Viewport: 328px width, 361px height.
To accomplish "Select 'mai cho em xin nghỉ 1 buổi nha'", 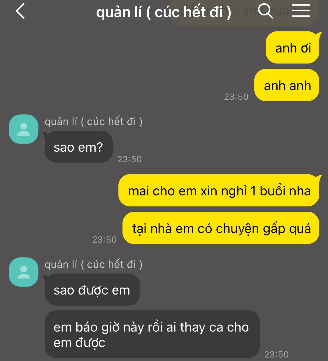I will (219, 190).
